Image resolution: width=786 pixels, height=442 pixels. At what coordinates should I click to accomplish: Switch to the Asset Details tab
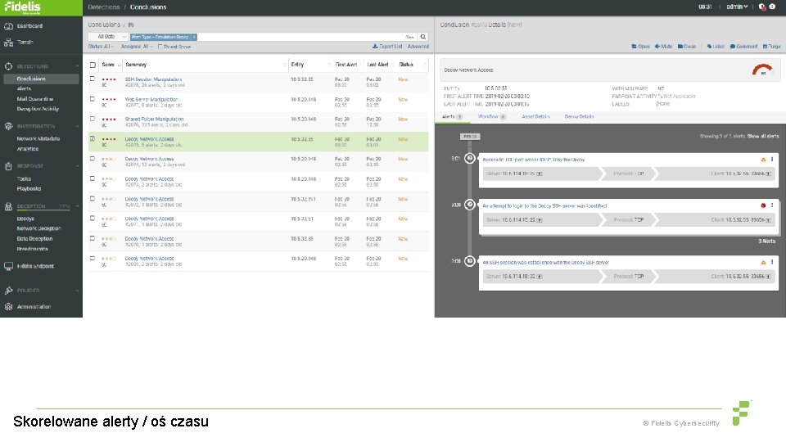(535, 117)
